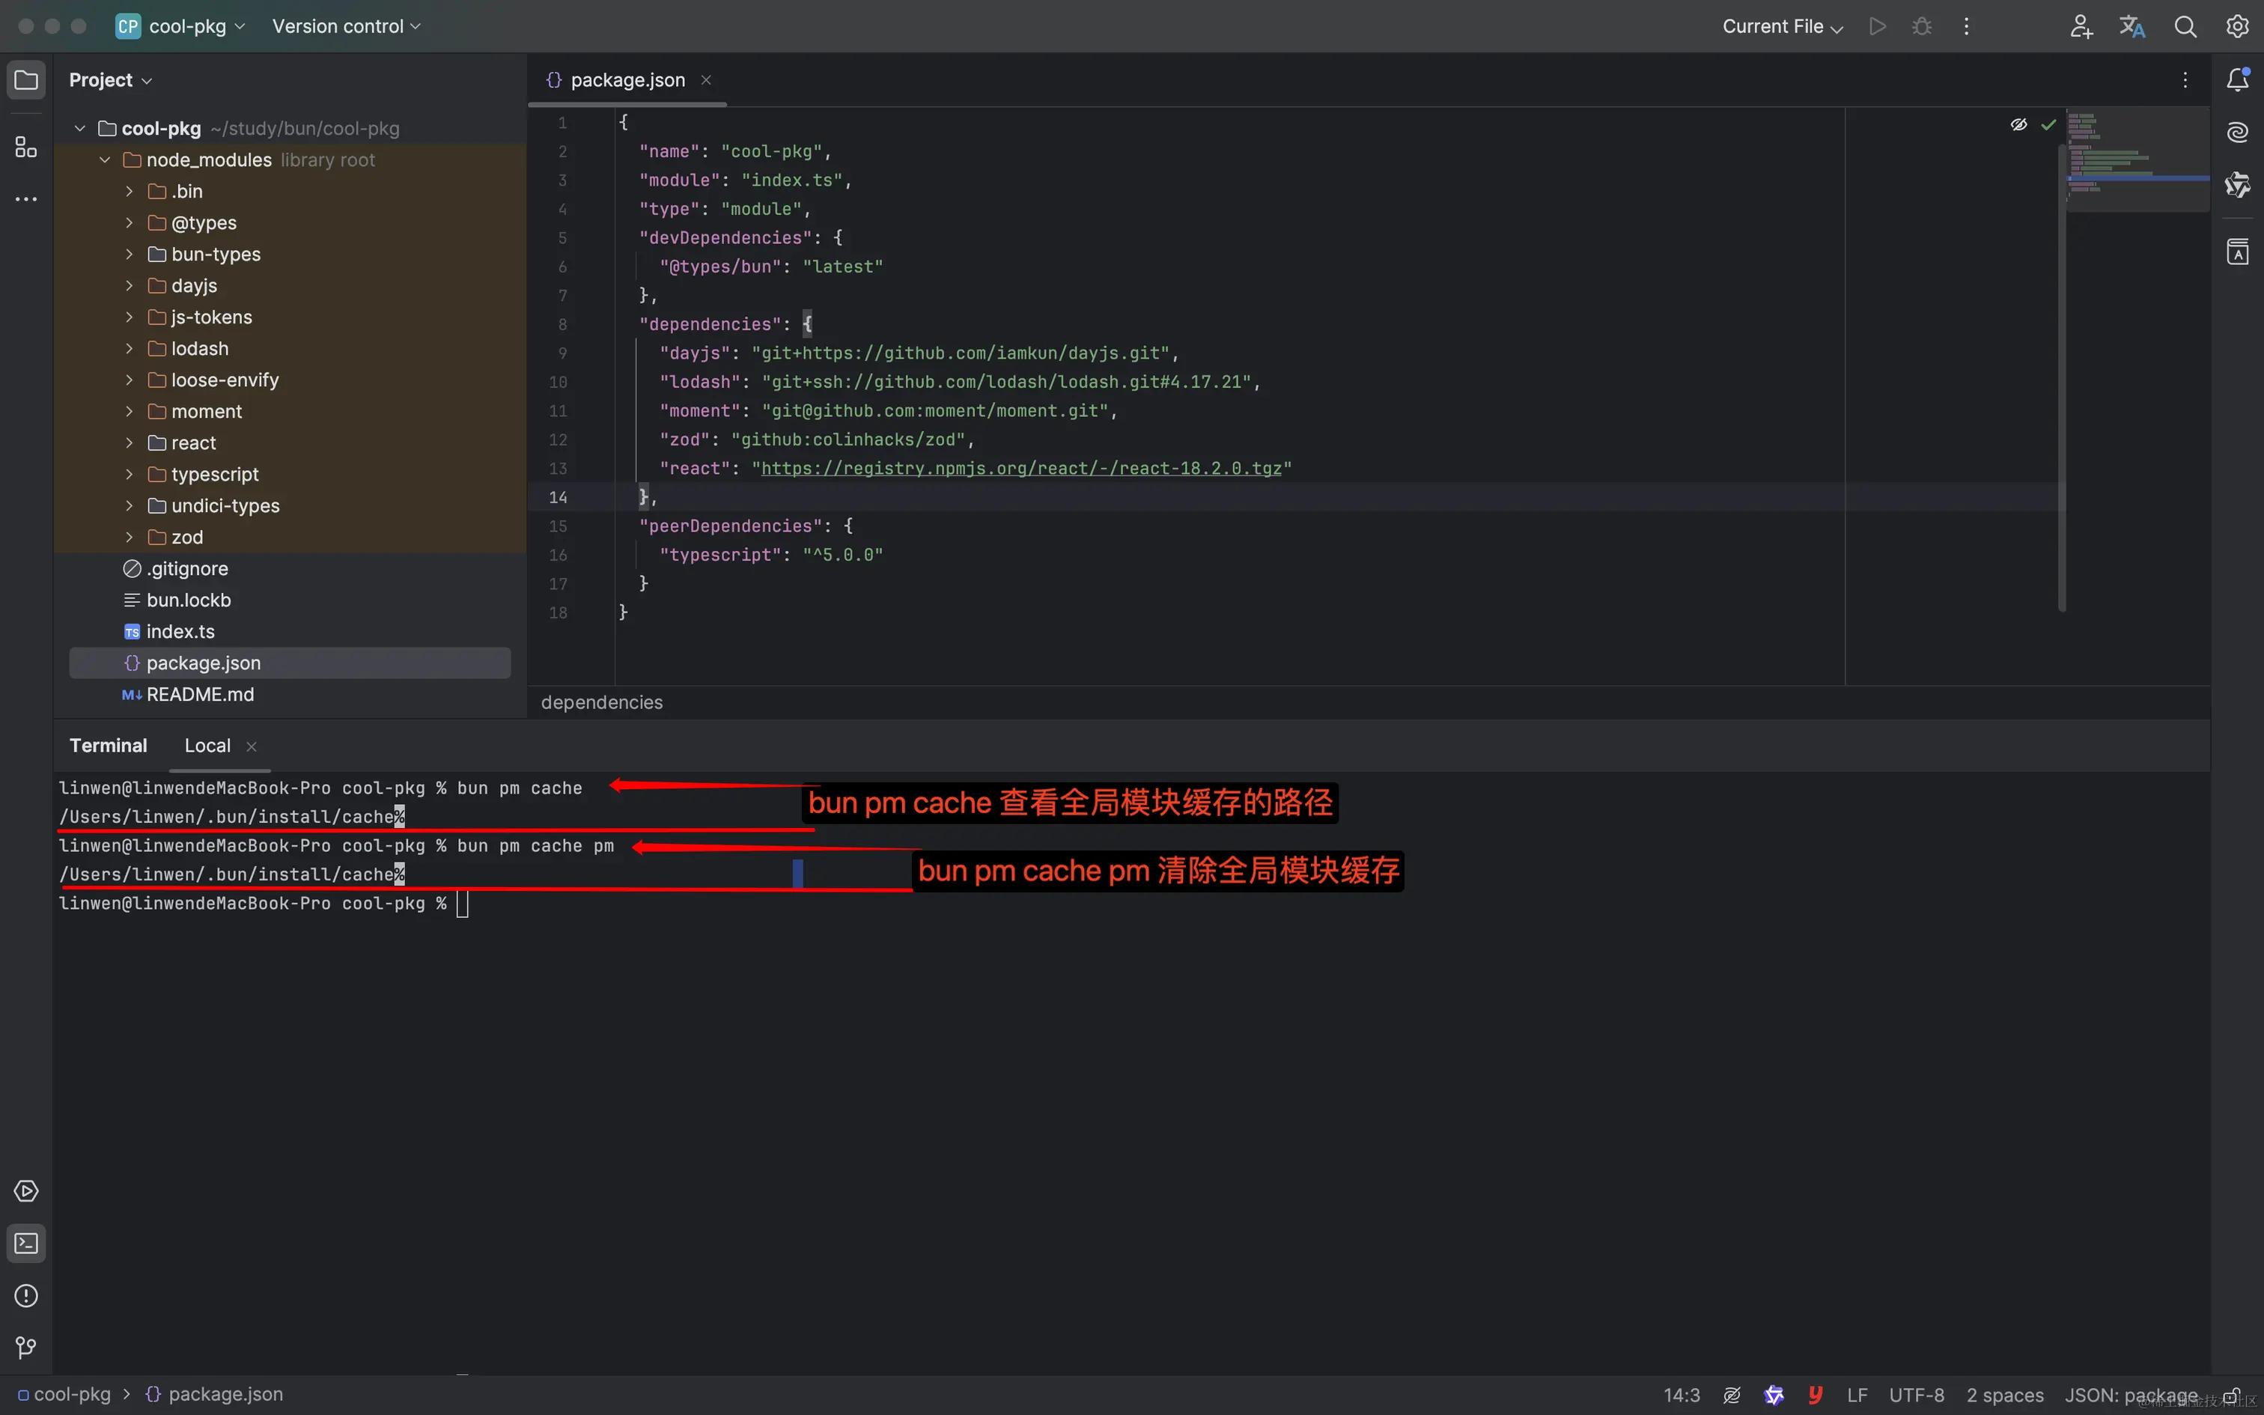The height and width of the screenshot is (1415, 2264).
Task: Open the Notifications bell icon
Action: click(2238, 79)
